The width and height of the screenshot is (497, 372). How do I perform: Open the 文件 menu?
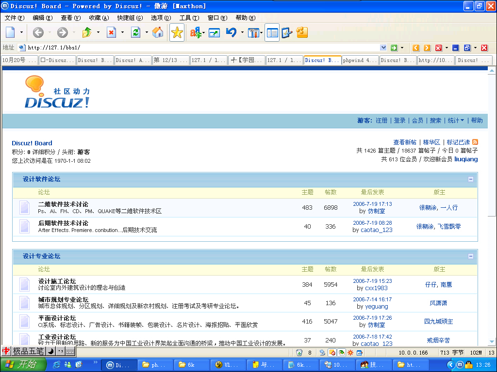pos(15,18)
